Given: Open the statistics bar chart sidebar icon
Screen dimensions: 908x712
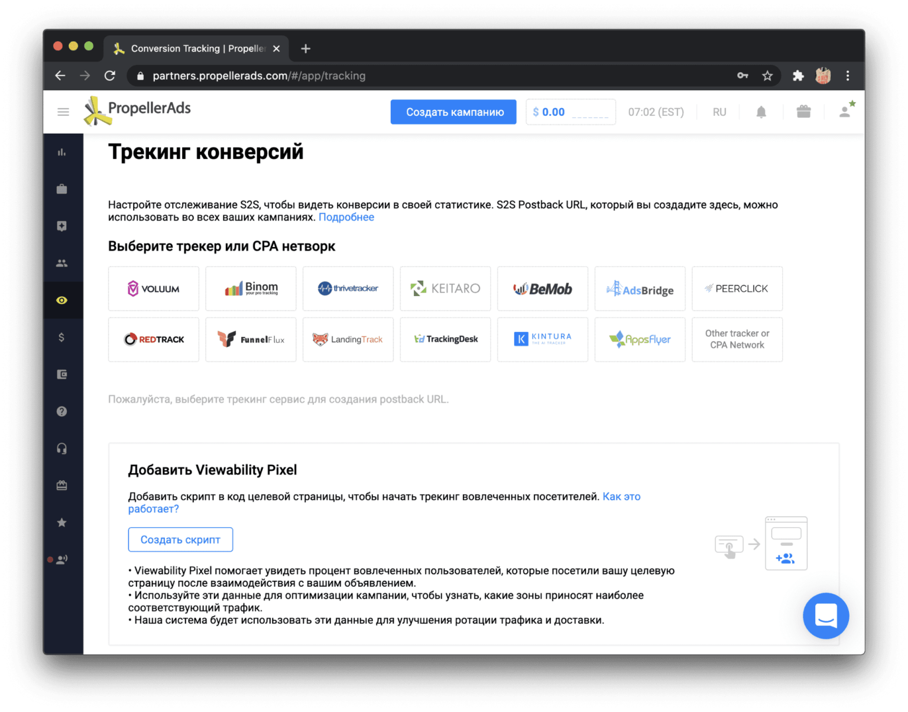Looking at the screenshot, I should tap(61, 152).
